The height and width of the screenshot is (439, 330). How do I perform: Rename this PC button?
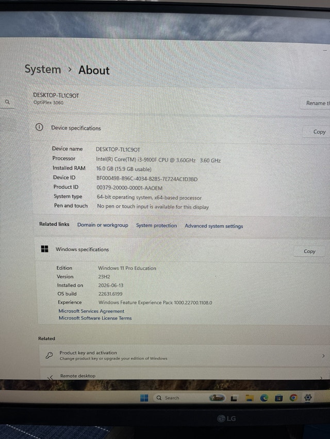point(315,103)
